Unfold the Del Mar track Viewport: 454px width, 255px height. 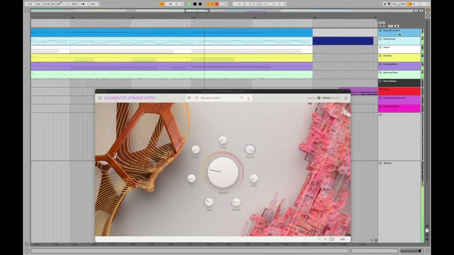pos(380,56)
